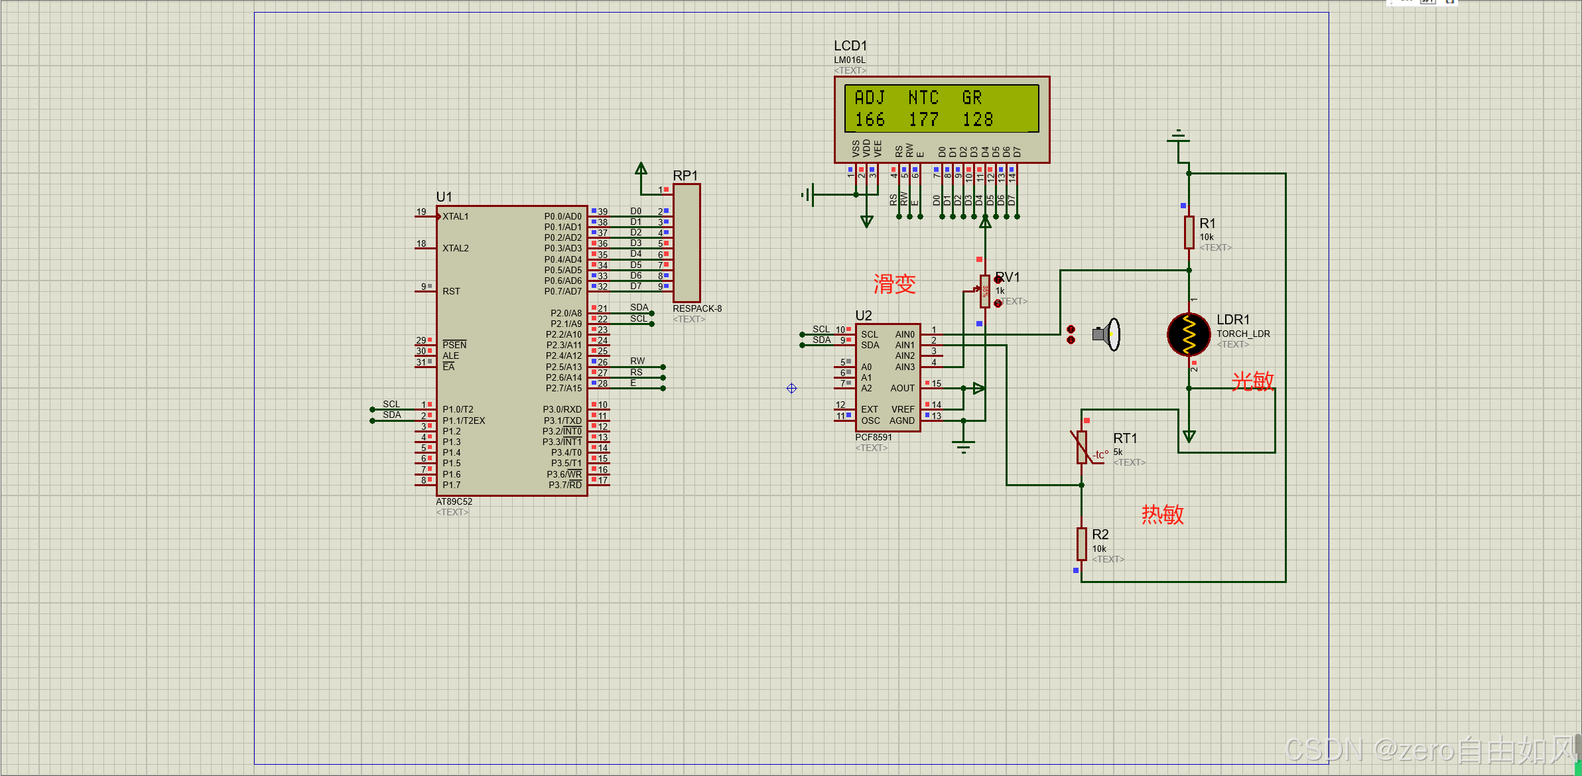Screen dimensions: 1582x776
Task: Click the R2 10k resistor body
Action: pos(1082,544)
